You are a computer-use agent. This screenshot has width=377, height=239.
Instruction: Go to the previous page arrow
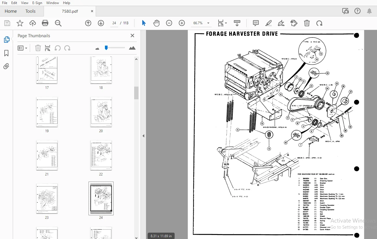tap(88, 23)
